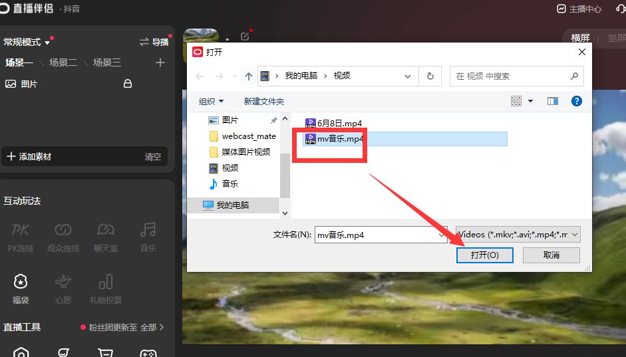Change view layout icon
This screenshot has width=626, height=357.
(x=516, y=101)
